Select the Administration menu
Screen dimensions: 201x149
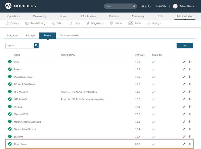[185, 16]
